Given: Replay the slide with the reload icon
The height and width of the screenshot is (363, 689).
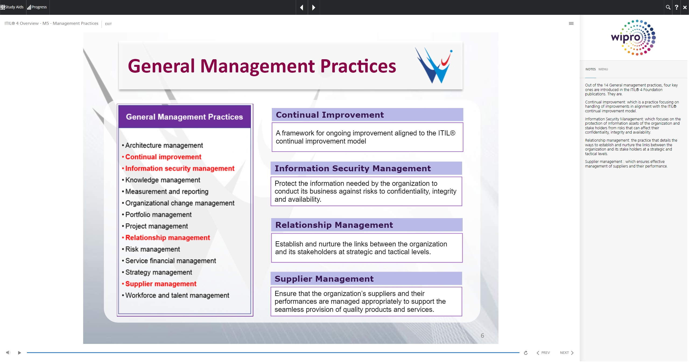Looking at the screenshot, I should click(526, 353).
